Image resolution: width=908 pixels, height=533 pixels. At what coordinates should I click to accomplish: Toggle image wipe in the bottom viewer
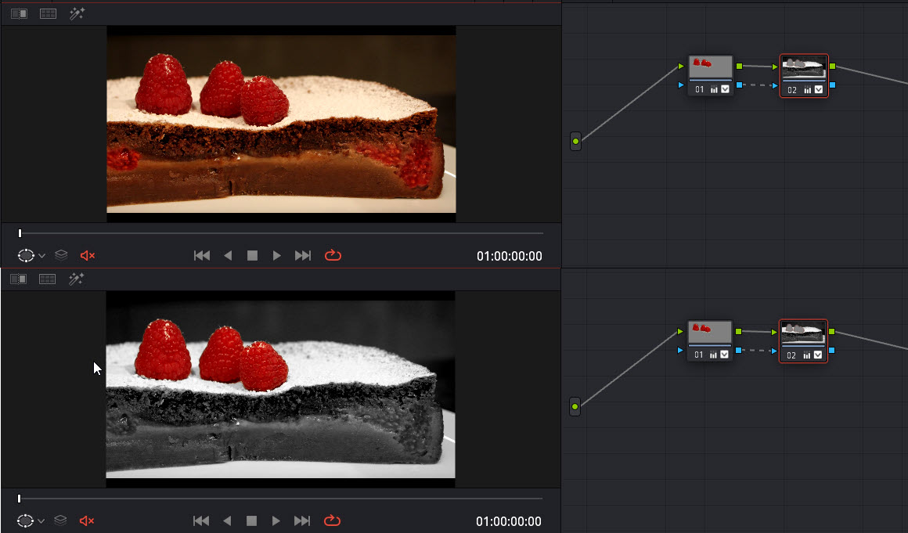19,279
